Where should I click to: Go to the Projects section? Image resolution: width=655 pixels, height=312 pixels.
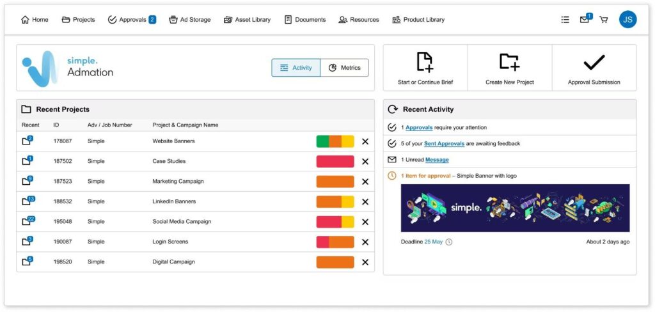78,20
